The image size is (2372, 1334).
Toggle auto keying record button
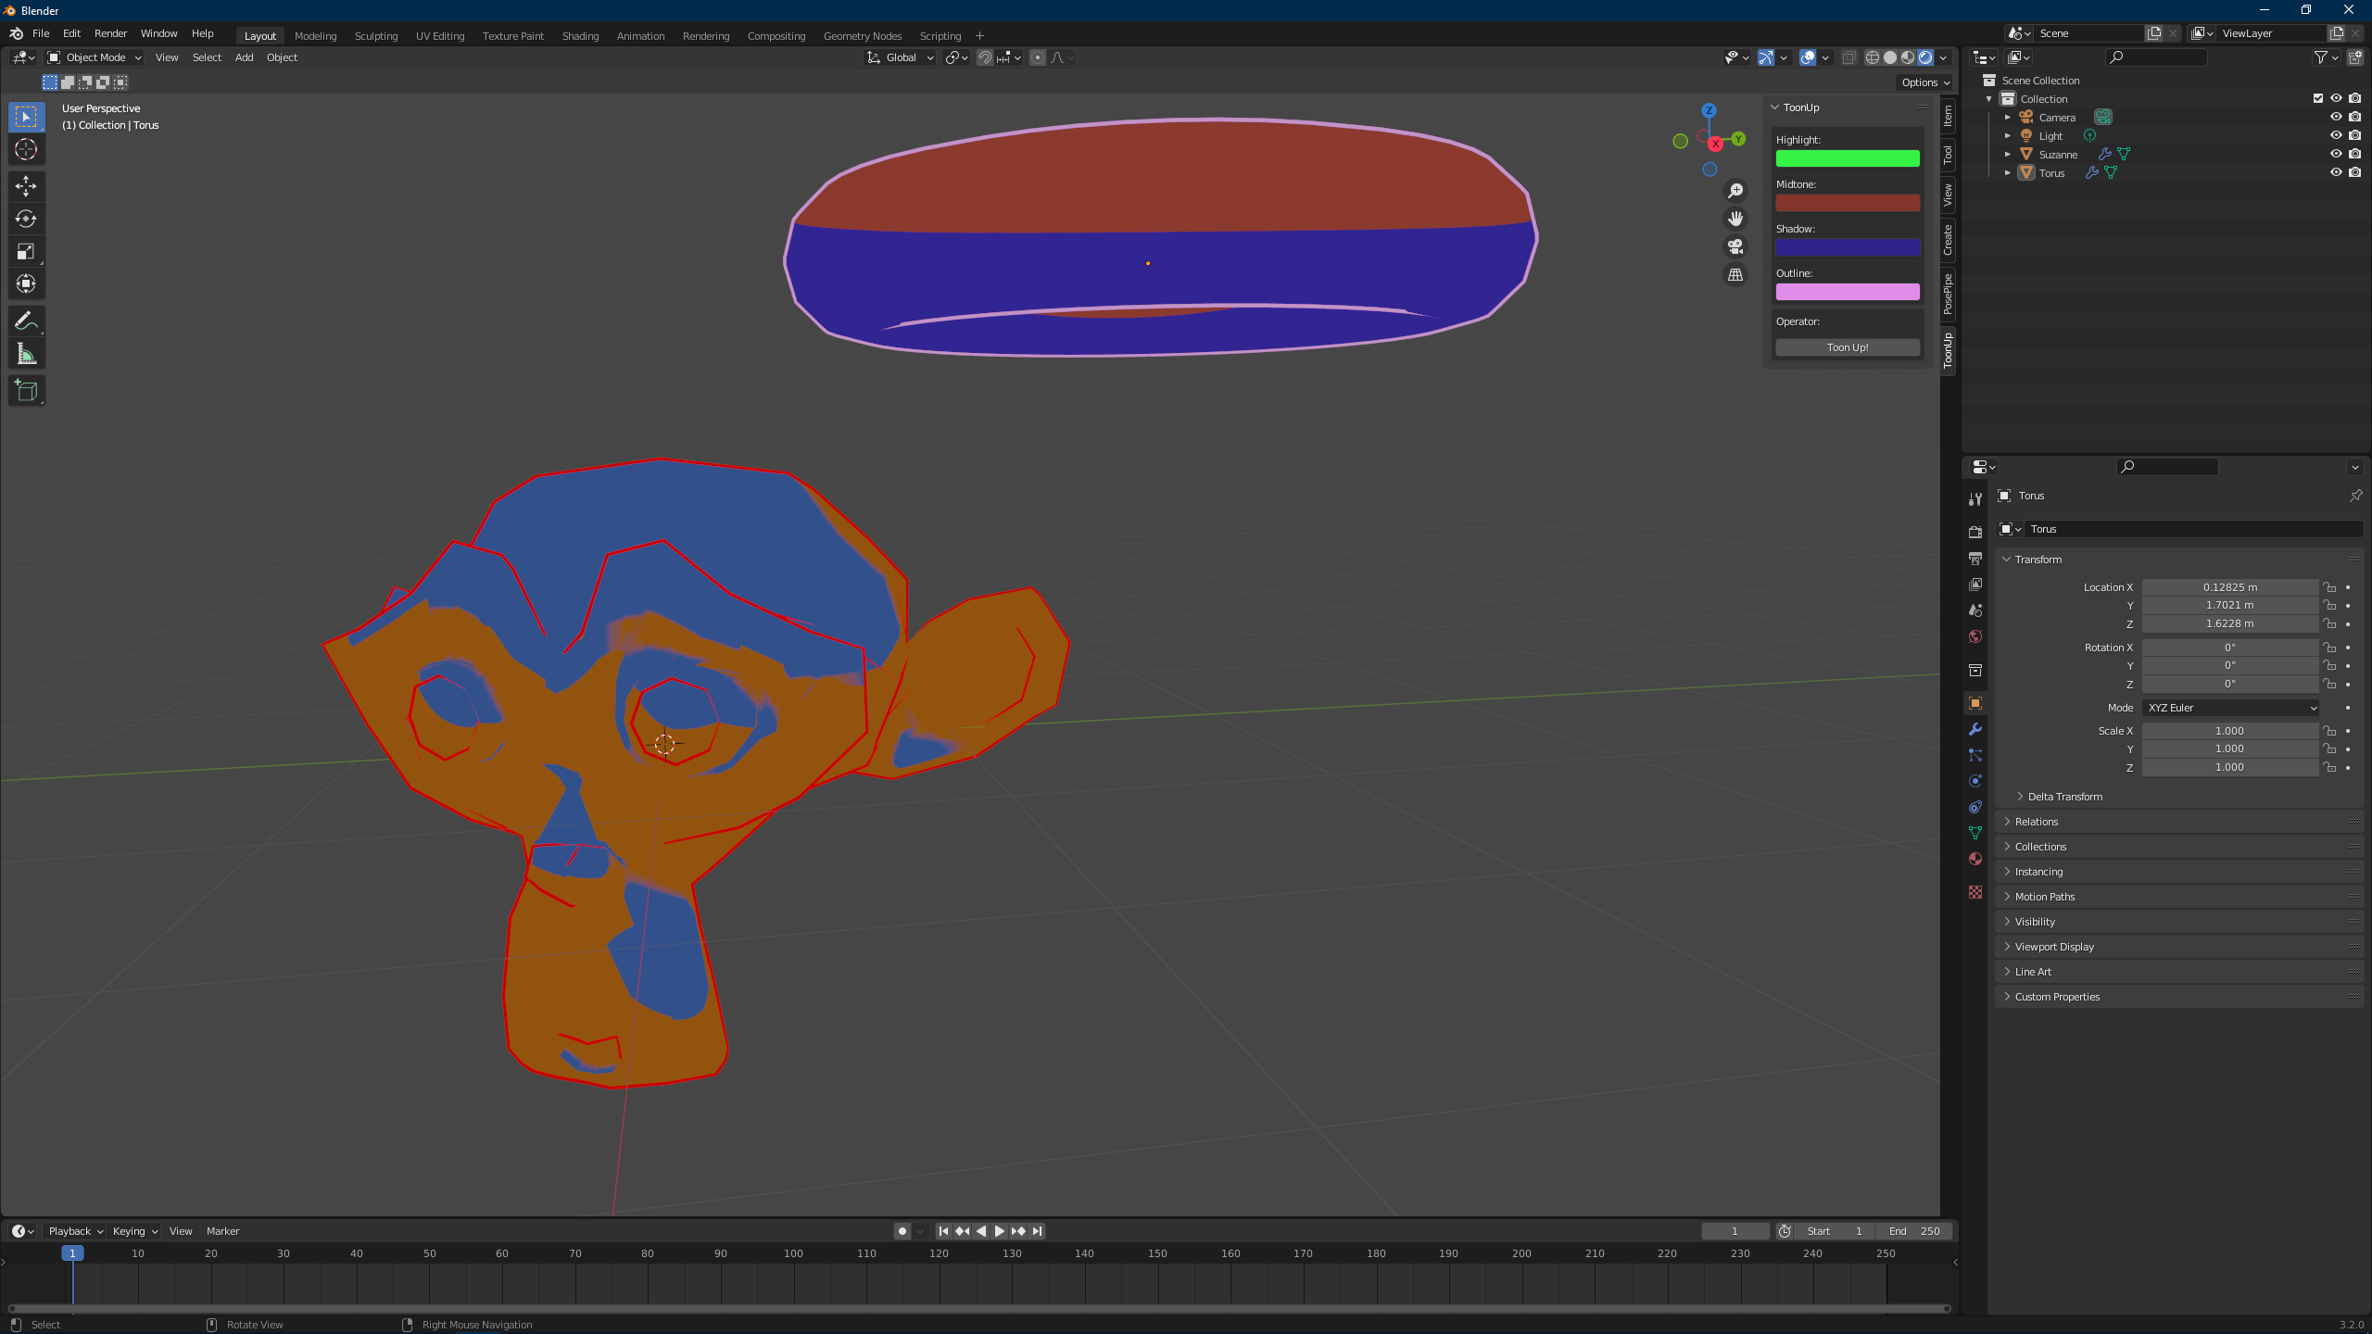click(902, 1231)
